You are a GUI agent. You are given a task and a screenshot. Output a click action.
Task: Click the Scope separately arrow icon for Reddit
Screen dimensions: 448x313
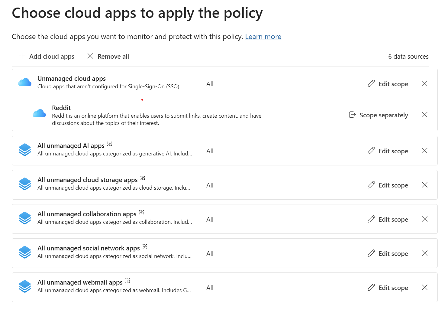pyautogui.click(x=352, y=115)
